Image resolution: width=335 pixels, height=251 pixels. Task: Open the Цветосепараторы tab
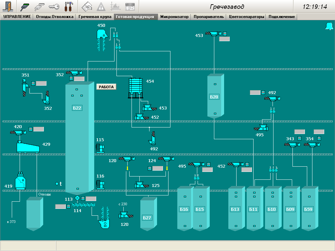(246, 17)
